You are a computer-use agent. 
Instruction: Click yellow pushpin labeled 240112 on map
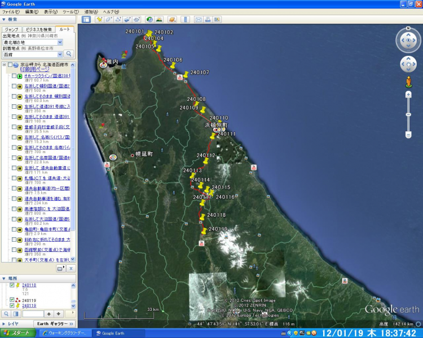(206, 161)
